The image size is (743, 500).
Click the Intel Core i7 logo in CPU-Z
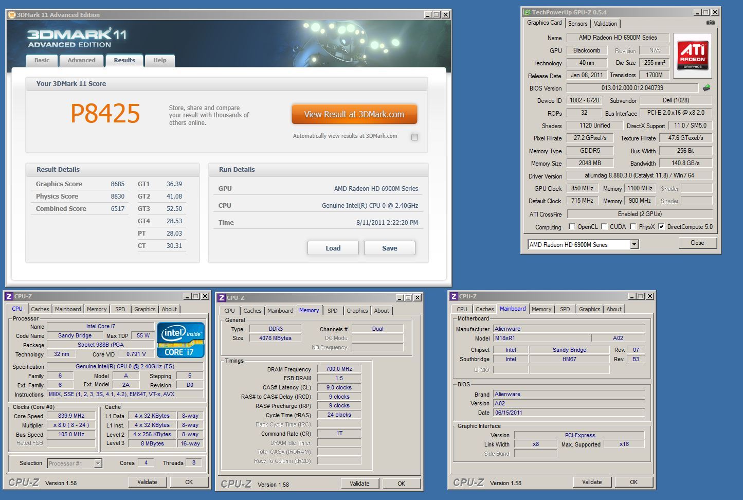(180, 340)
